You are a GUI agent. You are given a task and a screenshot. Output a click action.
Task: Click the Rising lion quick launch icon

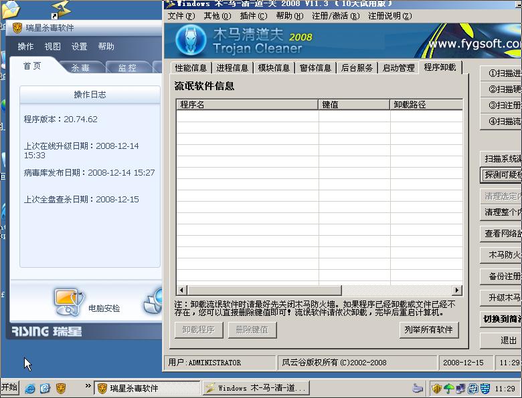click(61, 388)
